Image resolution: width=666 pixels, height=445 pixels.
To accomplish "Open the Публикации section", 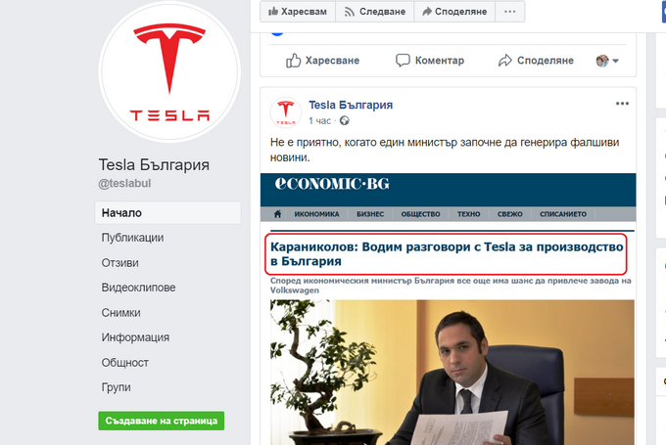I will pyautogui.click(x=132, y=238).
